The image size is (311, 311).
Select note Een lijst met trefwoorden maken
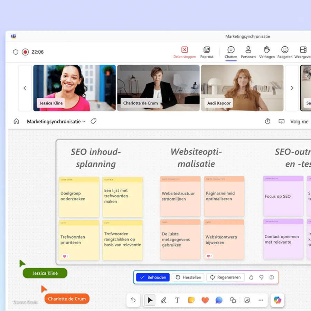click(123, 197)
